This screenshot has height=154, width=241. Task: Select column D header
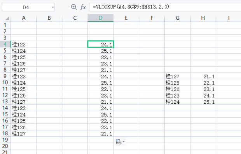click(101, 18)
